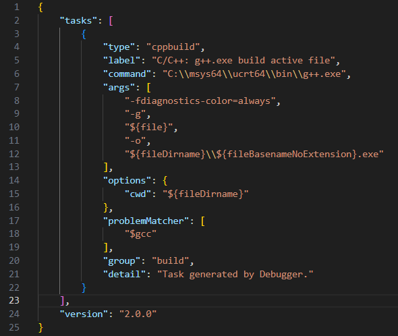
Task: Click the opening bracket after "args"
Action: 148,88
